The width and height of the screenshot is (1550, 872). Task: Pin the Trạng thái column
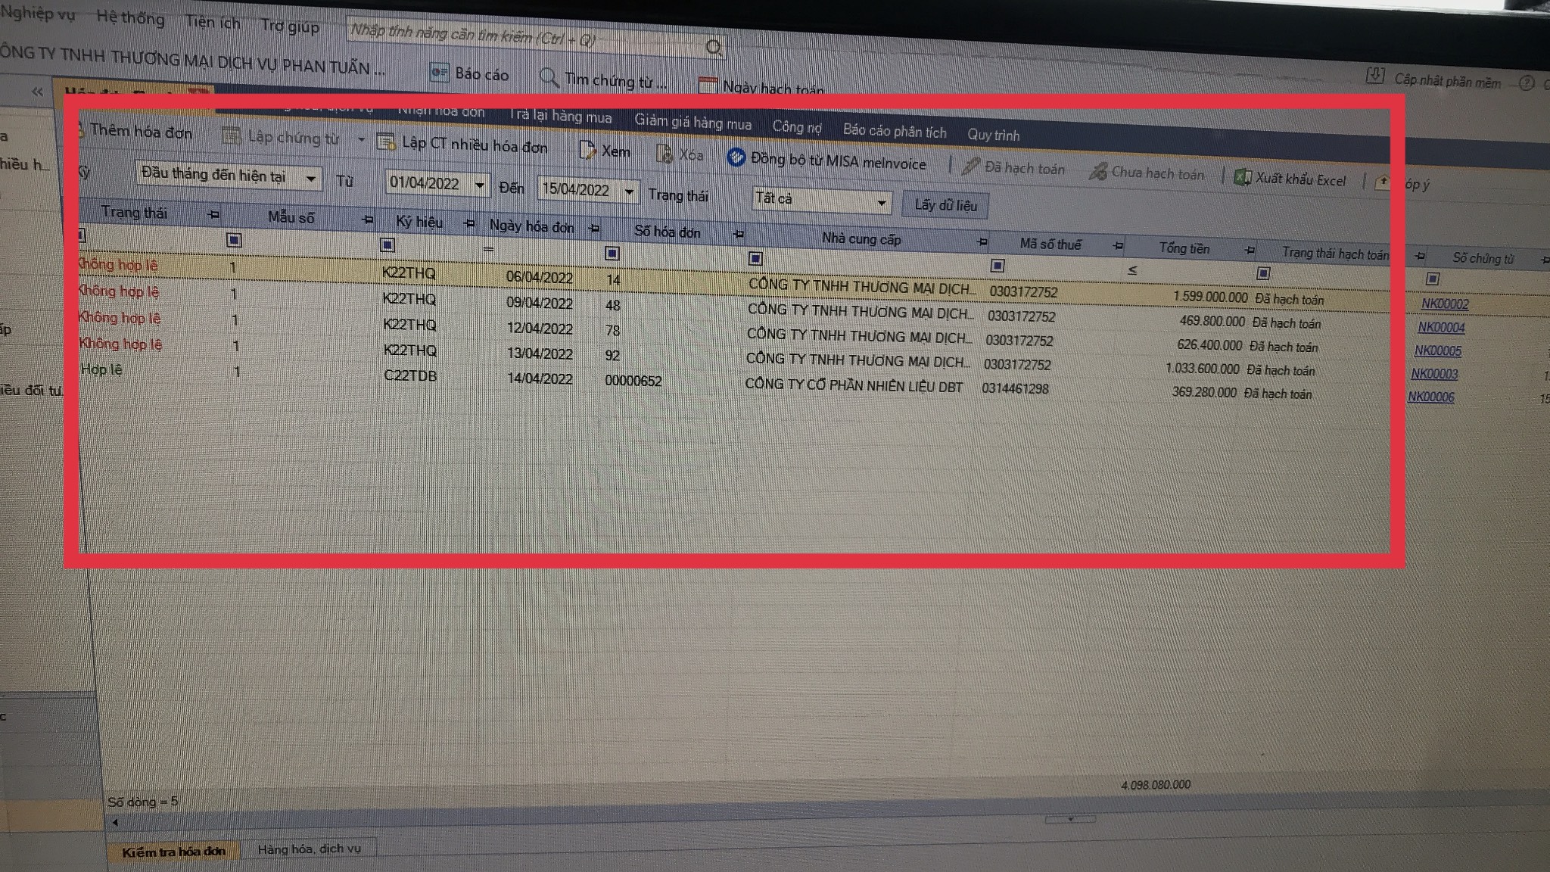(213, 215)
